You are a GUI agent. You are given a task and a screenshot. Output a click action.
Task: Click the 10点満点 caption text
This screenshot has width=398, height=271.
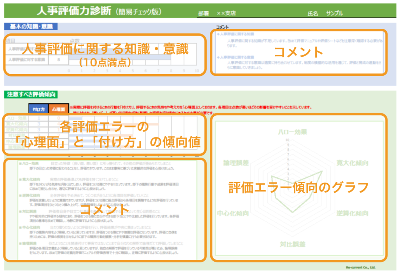(x=105, y=62)
